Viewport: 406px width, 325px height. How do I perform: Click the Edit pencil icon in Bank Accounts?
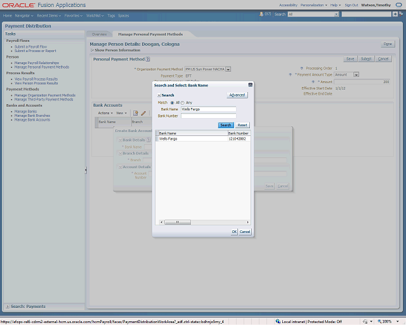143,113
